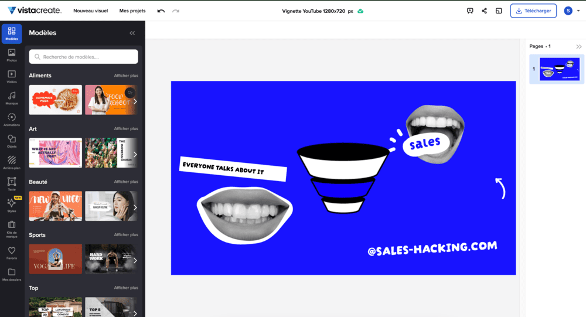Show next templates in Top row
Screen dimensions: 586x317
(x=135, y=313)
